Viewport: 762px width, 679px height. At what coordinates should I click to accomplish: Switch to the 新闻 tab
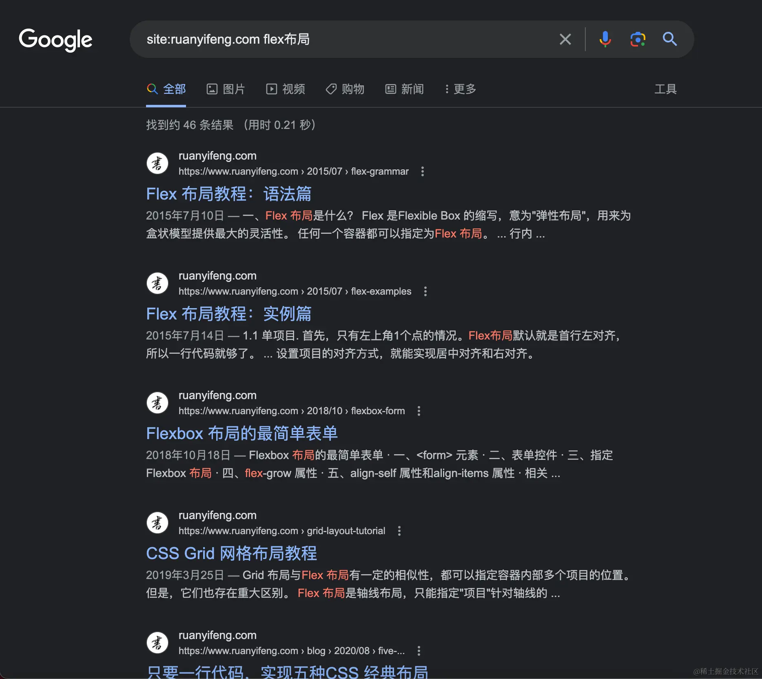(x=405, y=89)
